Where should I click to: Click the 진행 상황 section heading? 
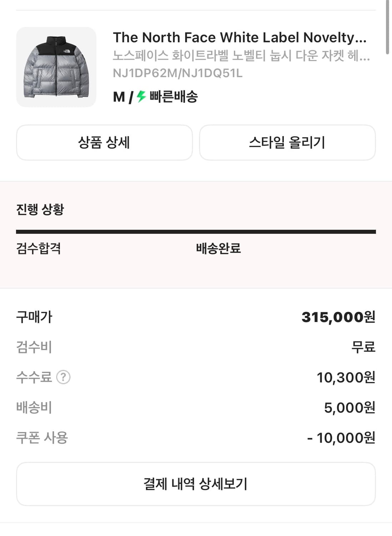[40, 209]
